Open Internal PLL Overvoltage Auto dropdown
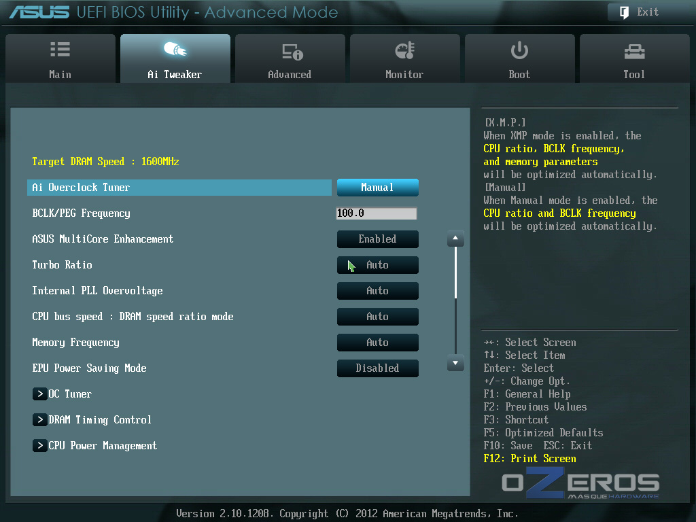This screenshot has width=696, height=522. [x=377, y=291]
